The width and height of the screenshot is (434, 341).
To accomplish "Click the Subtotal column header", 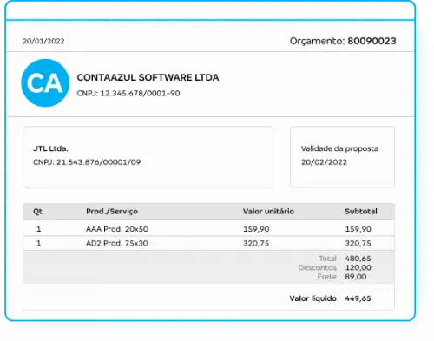I will pyautogui.click(x=361, y=212).
